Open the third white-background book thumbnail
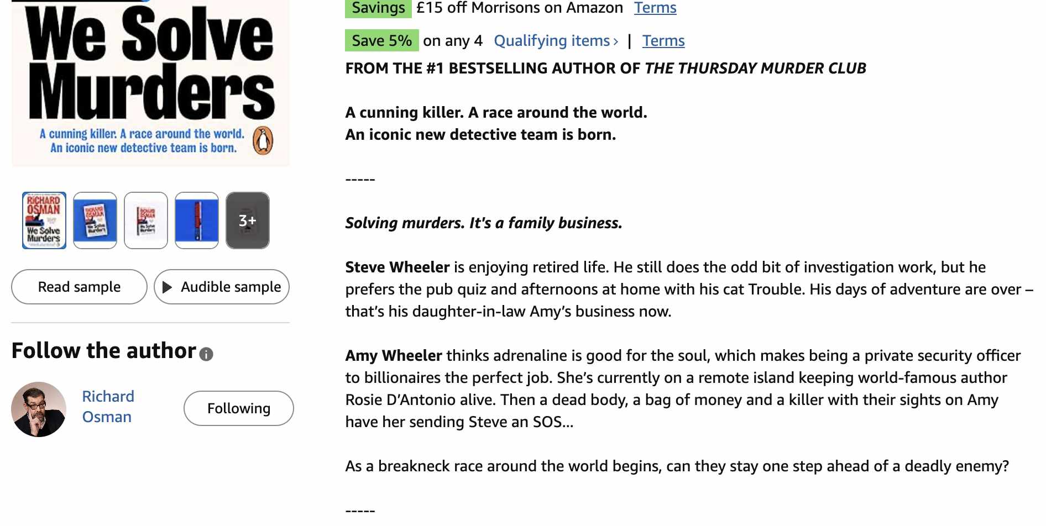 point(146,220)
